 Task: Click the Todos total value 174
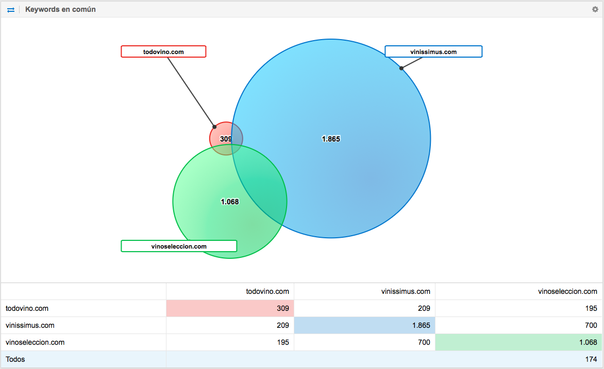(x=591, y=359)
